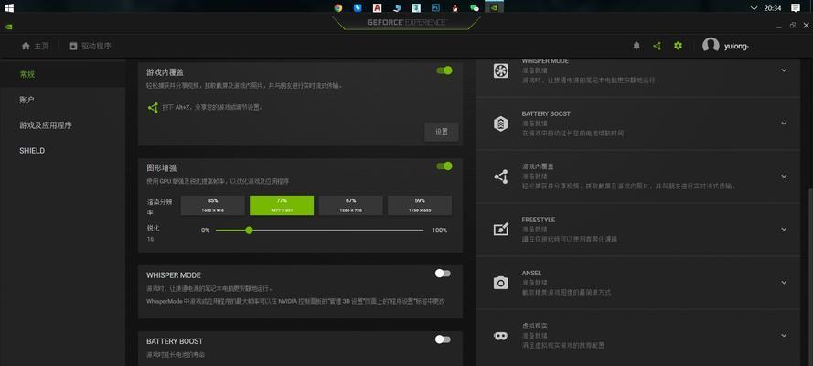
Task: Toggle the 游戏内覆盖 in-game overlay switch
Action: click(444, 70)
